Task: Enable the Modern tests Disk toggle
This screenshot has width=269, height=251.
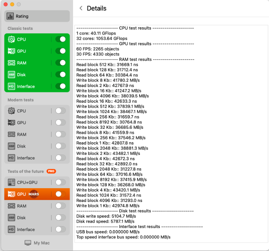Action: click(x=61, y=146)
